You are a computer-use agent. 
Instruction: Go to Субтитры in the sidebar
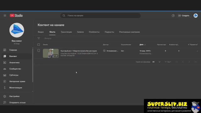[x=14, y=75]
